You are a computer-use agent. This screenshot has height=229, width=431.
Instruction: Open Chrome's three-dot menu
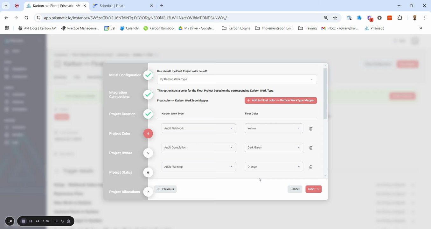(425, 18)
